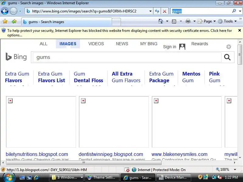Open the recent pages dropdown arrow

(x=20, y=11)
